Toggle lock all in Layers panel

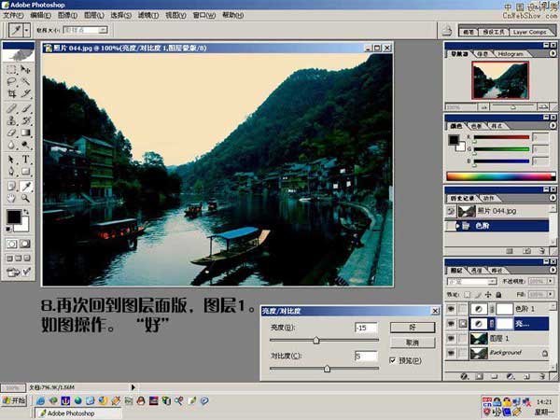tap(498, 295)
